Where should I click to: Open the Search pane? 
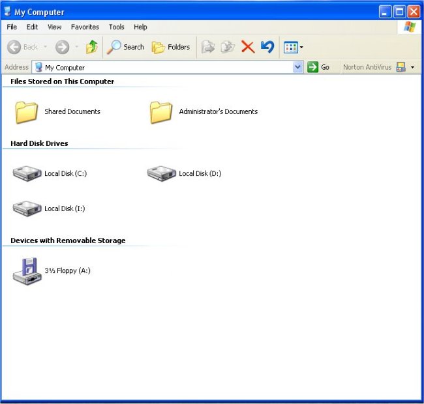click(x=125, y=48)
